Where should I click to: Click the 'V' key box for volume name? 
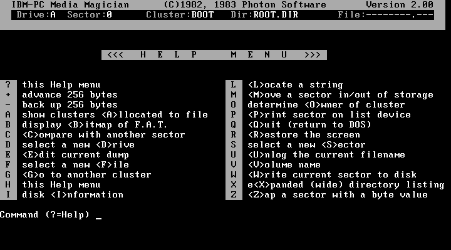point(234,165)
